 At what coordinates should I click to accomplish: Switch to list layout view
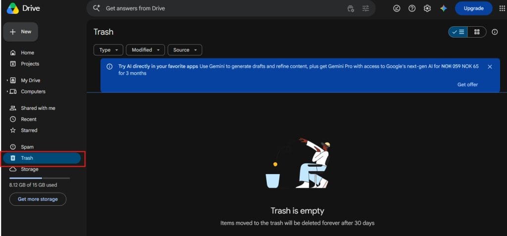pos(458,32)
